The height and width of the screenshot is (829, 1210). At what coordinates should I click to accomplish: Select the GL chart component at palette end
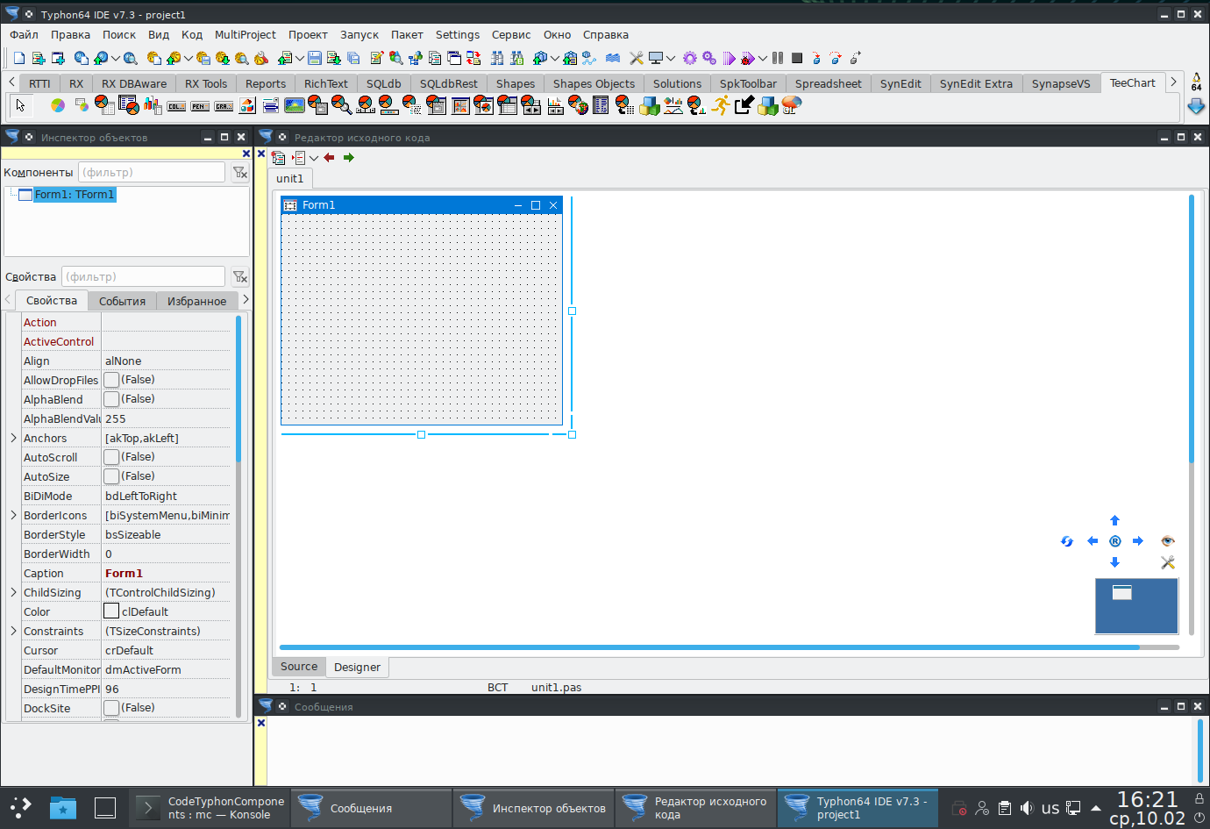click(792, 105)
